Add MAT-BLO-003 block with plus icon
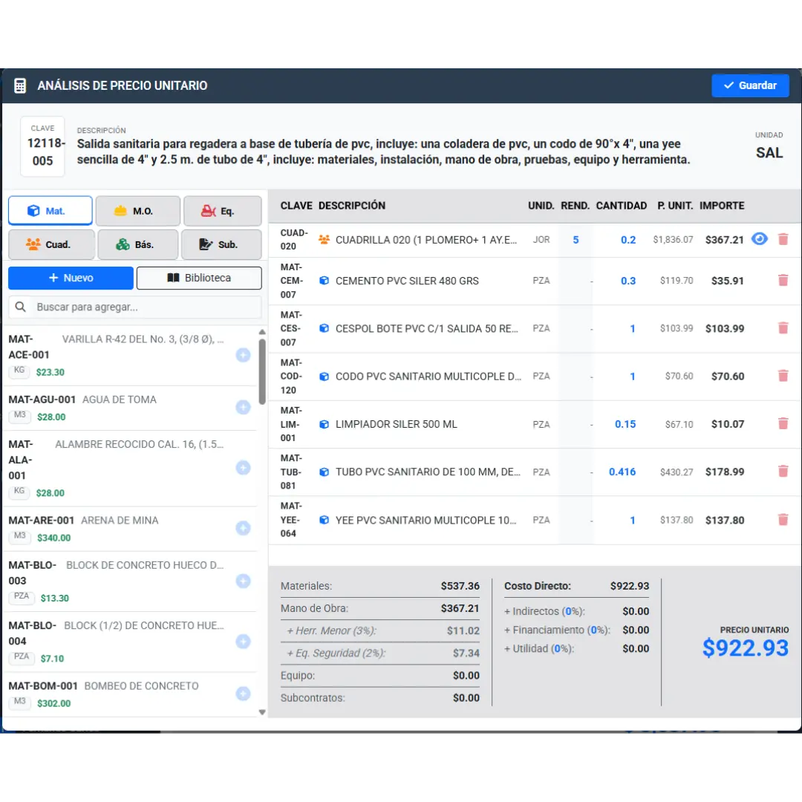Image resolution: width=802 pixels, height=802 pixels. (243, 581)
